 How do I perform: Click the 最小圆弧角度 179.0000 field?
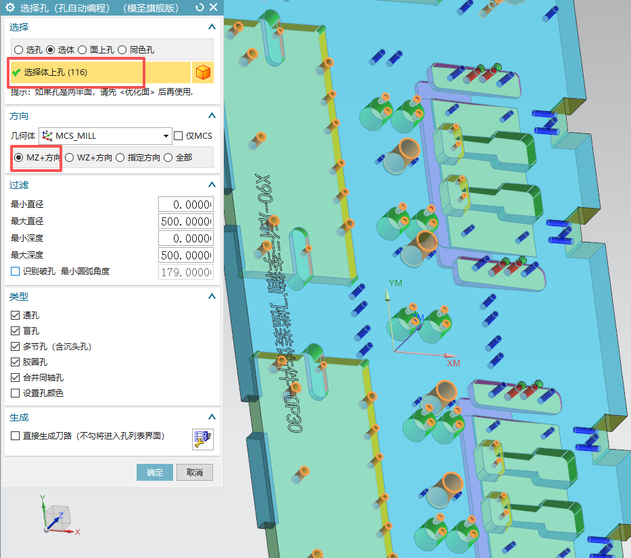click(185, 272)
